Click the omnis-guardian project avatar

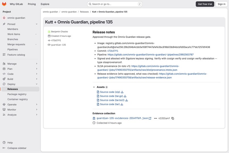coord(4,18)
